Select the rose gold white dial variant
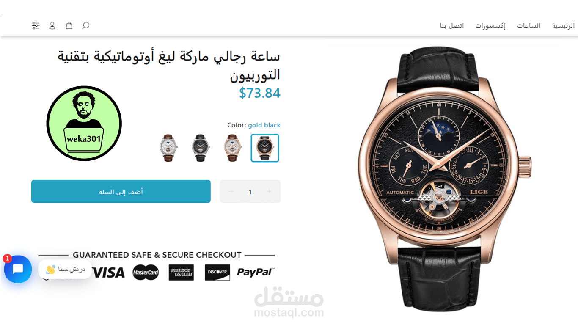Viewport: 578px width, 325px height. pyautogui.click(x=232, y=148)
